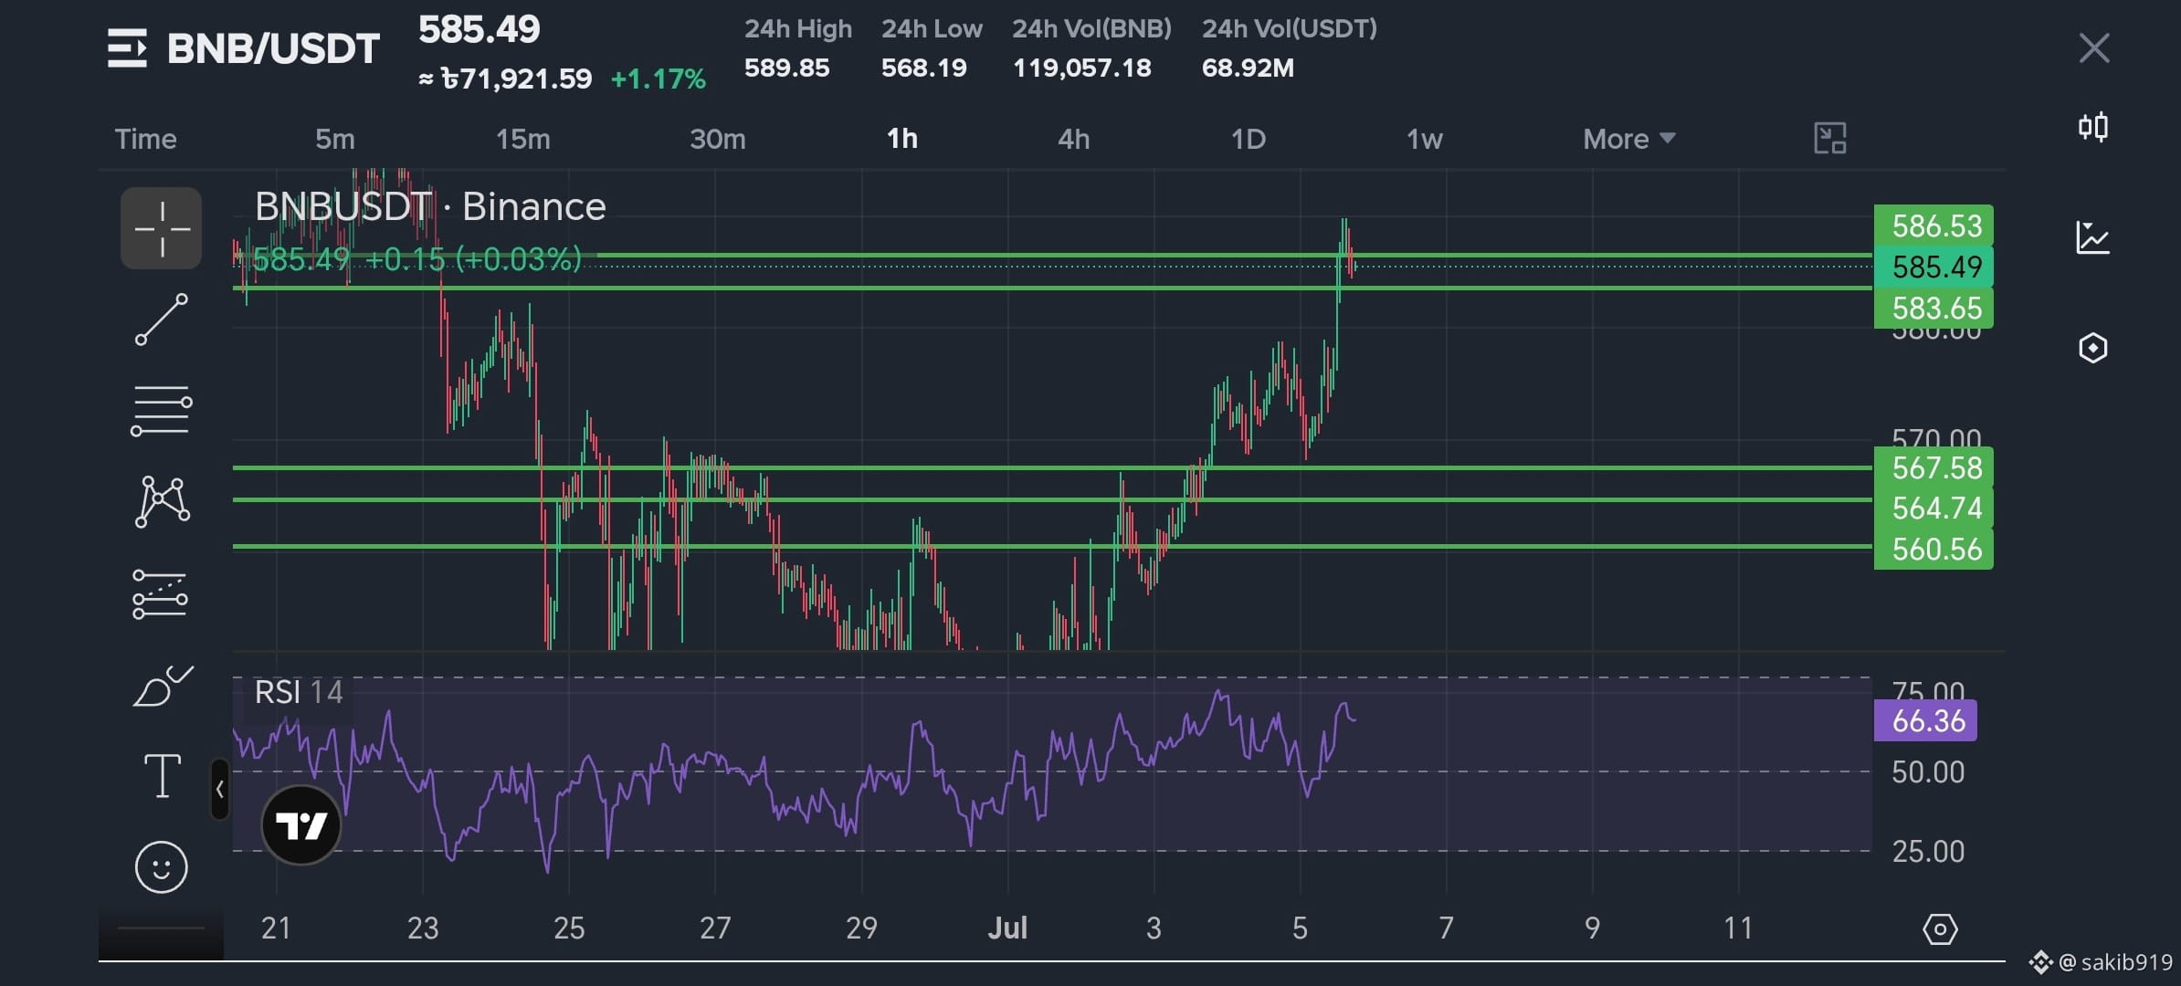The image size is (2181, 986).
Task: Open the horizontal lines drawing tool
Action: [162, 411]
